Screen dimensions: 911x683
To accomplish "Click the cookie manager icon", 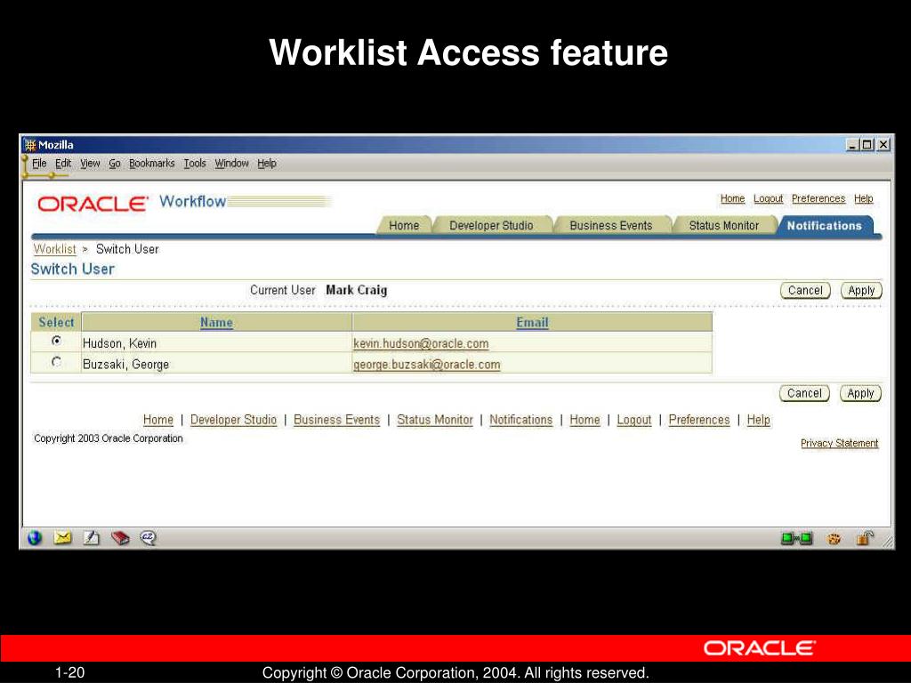I will coord(834,539).
